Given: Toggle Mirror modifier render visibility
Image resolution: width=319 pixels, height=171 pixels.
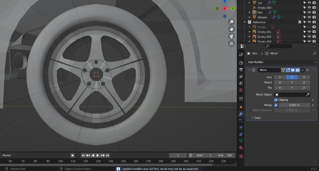Looking at the screenshot, I should click(x=297, y=70).
